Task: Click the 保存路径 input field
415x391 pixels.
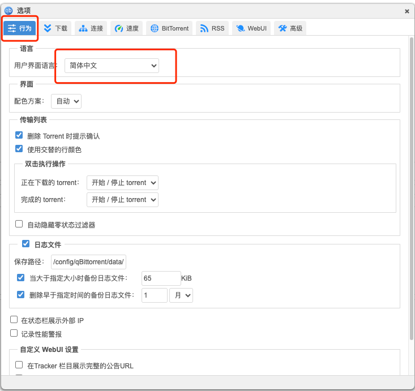Action: pyautogui.click(x=89, y=261)
